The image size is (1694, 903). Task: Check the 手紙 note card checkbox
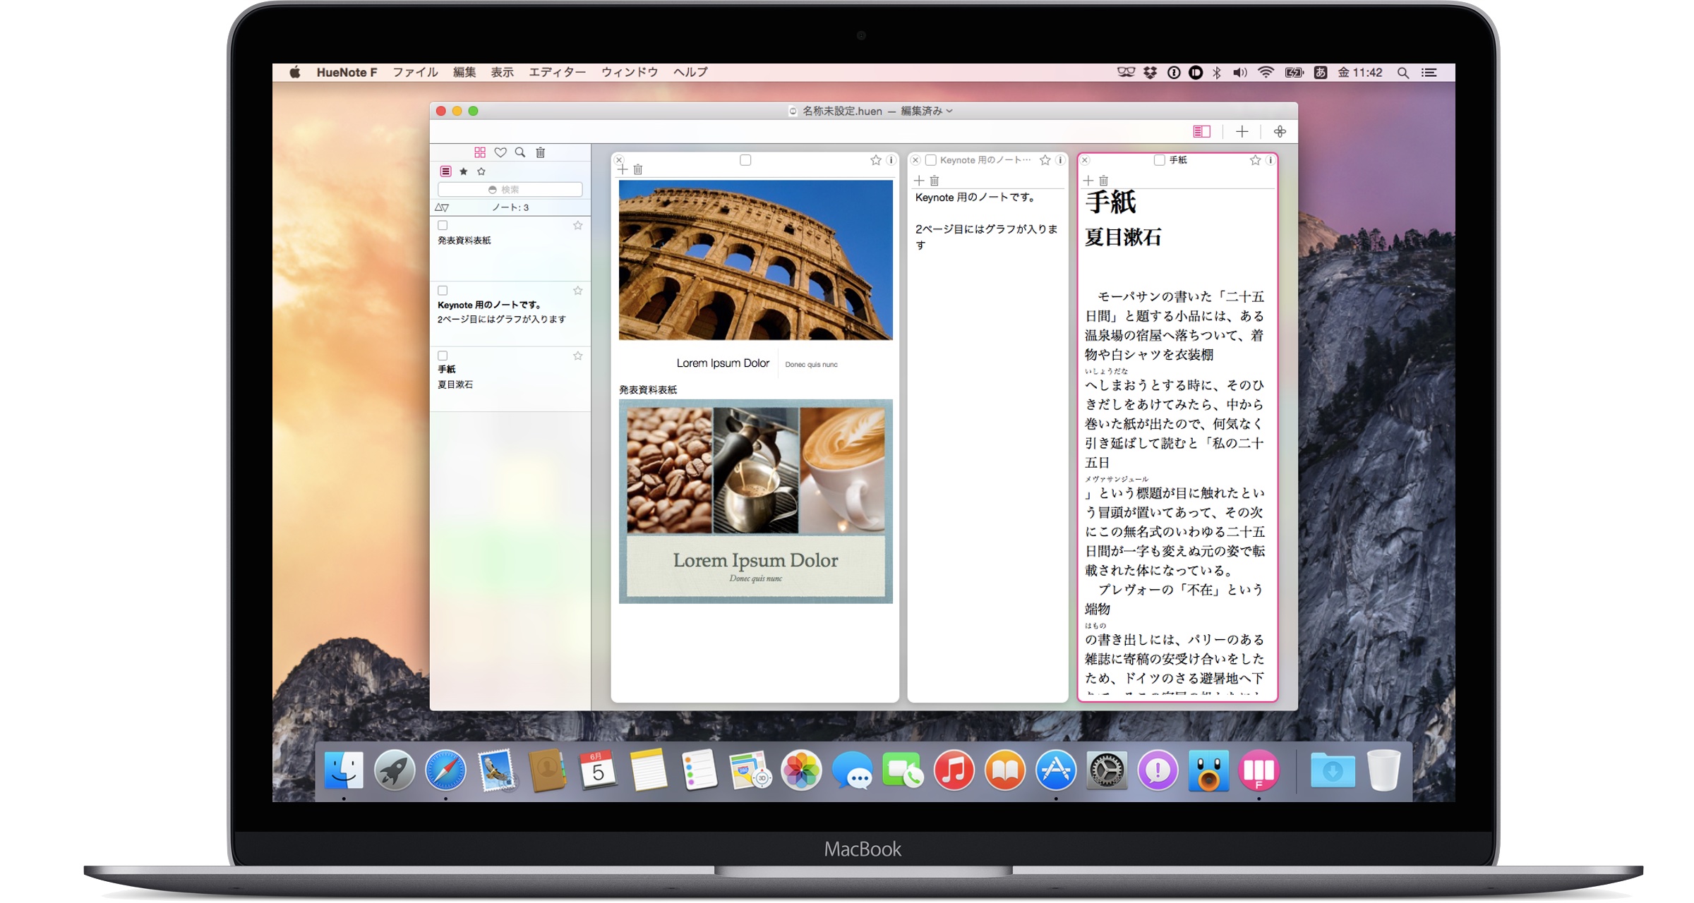tap(1159, 160)
